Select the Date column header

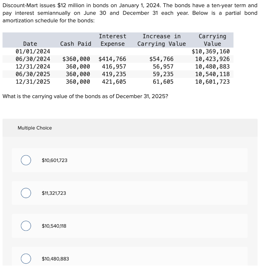tap(30, 44)
